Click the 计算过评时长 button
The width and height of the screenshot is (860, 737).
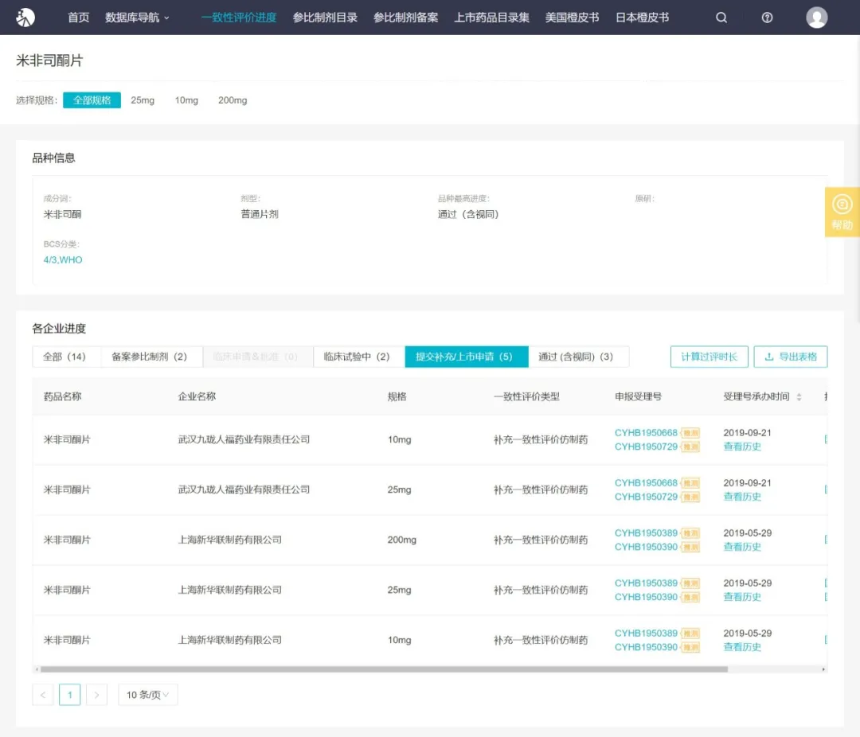(x=709, y=357)
